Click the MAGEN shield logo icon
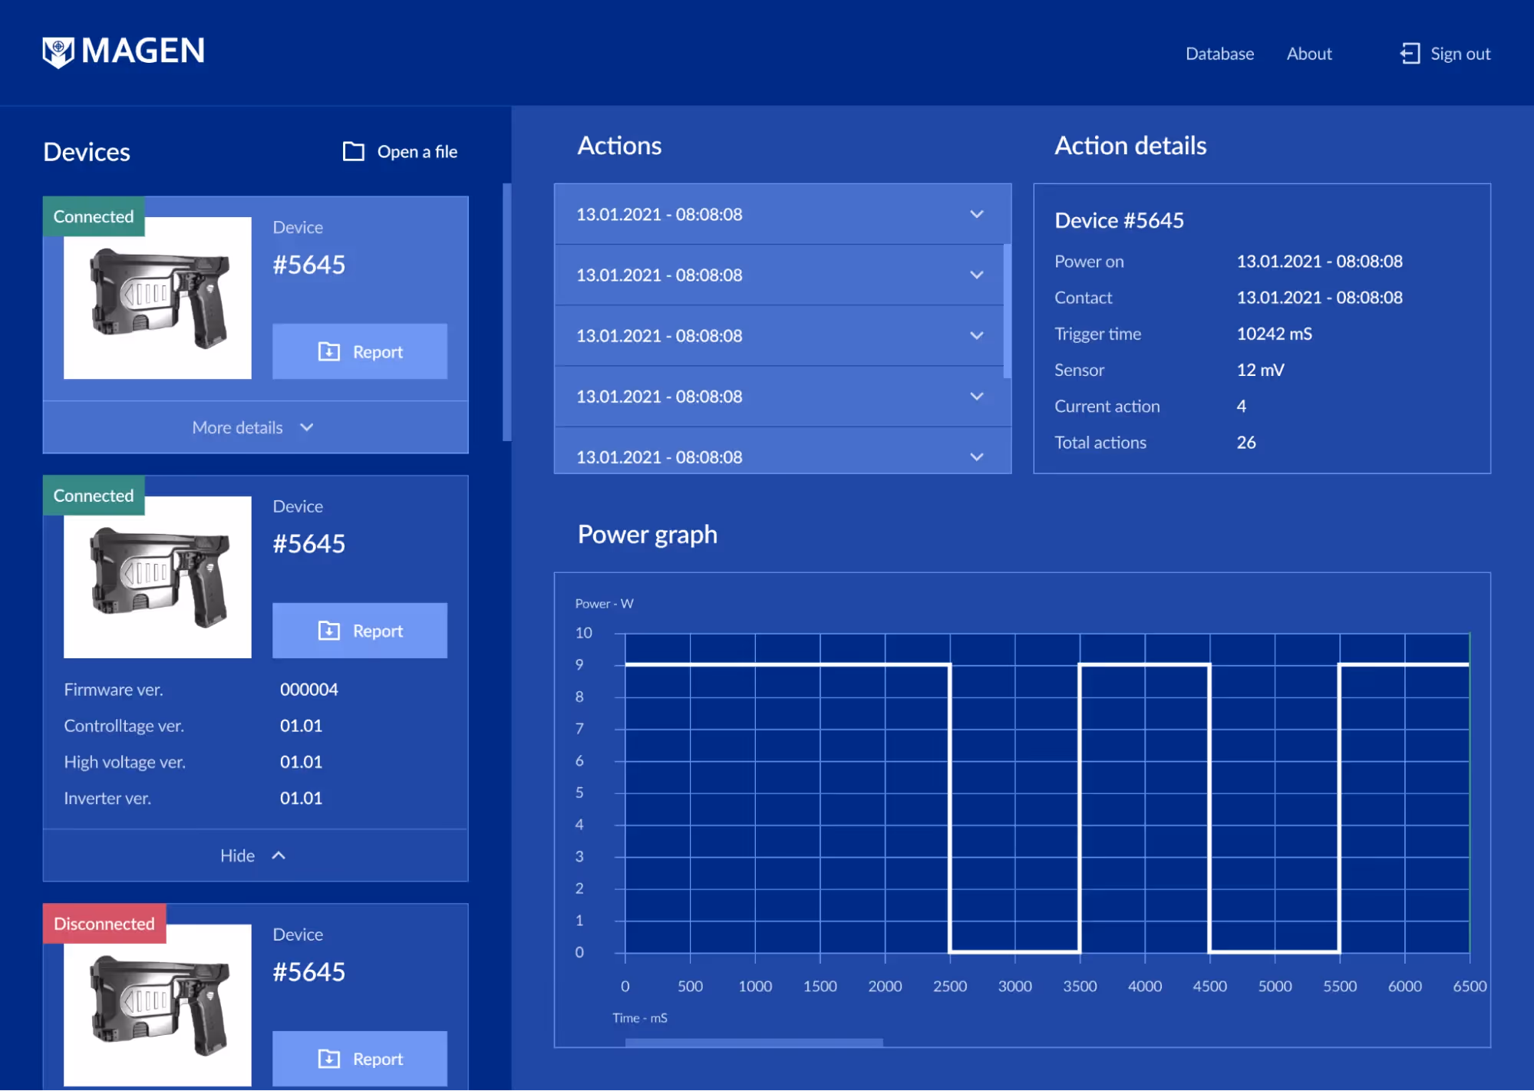 60,51
